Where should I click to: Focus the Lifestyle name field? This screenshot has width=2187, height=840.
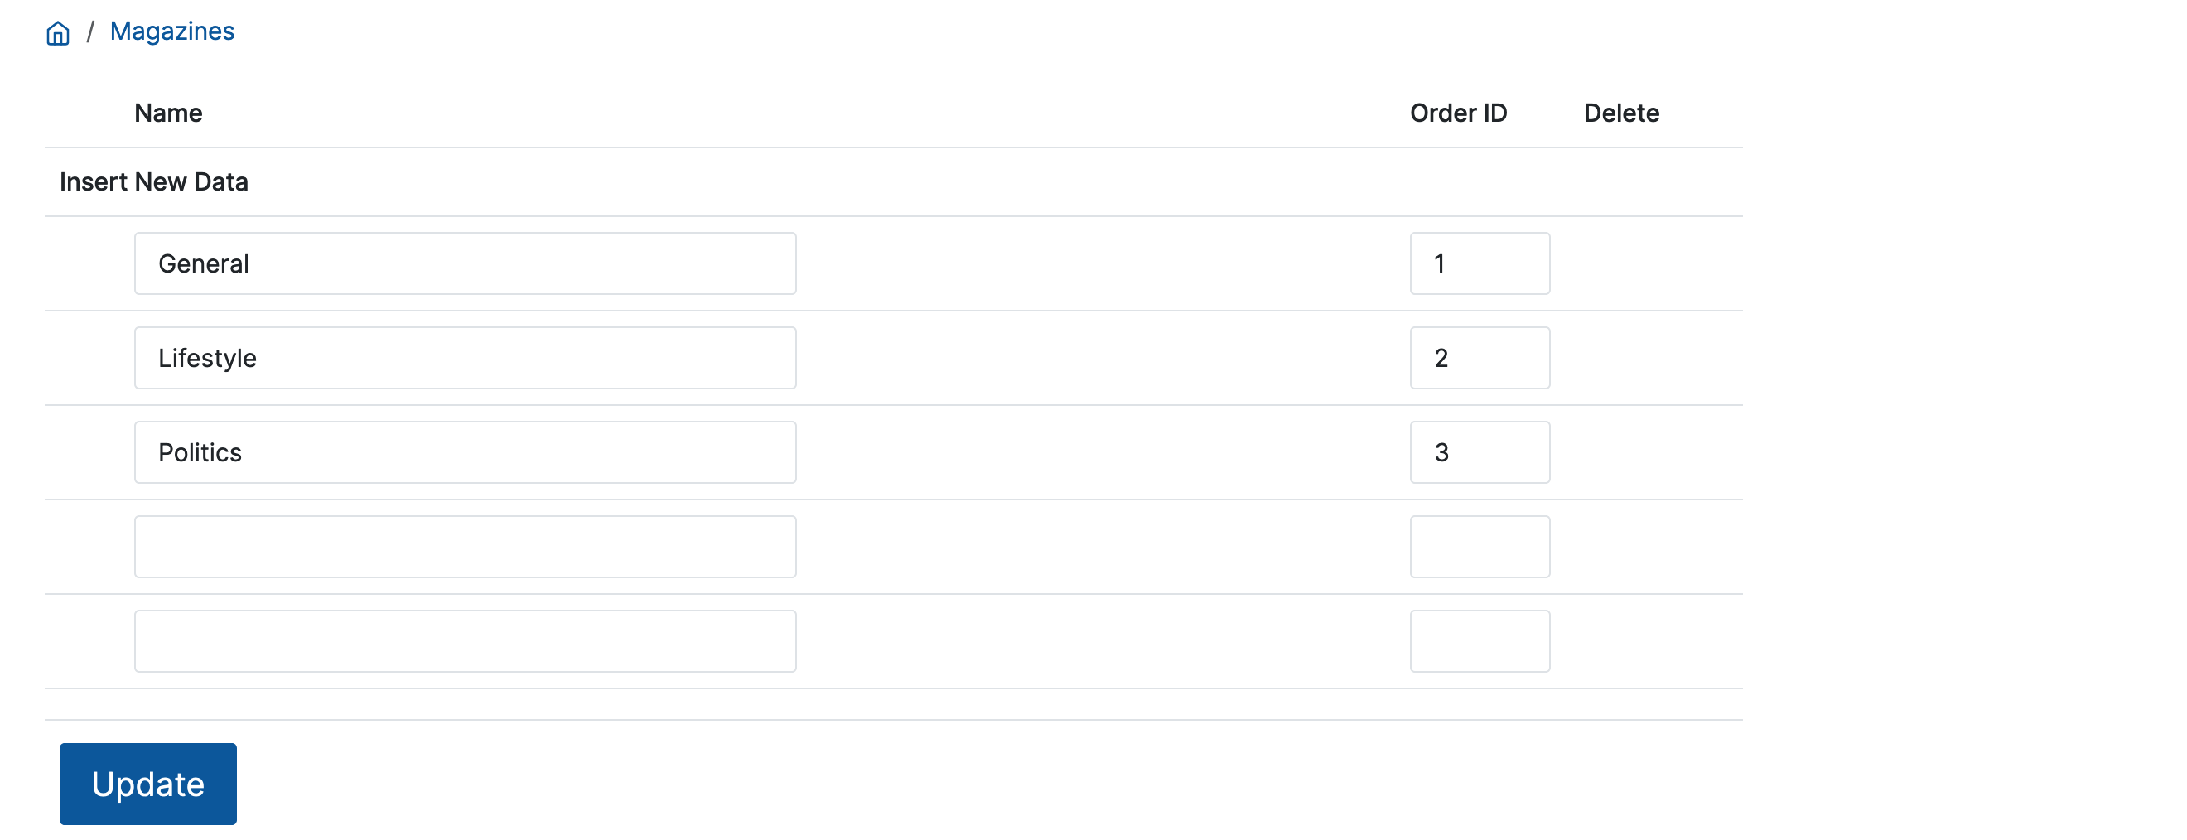465,358
